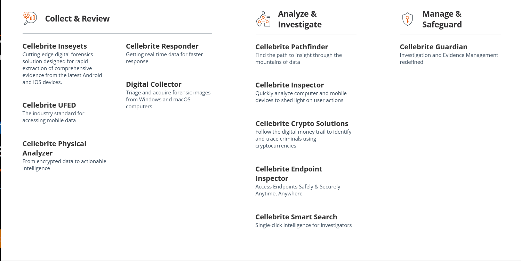Open Cellebrite Inspector

[289, 85]
